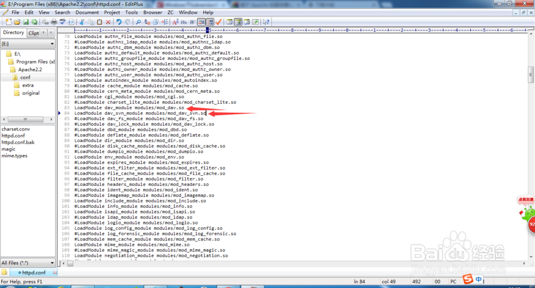535x288 pixels.
Task: Select charset.conv in the file list
Action: point(16,129)
